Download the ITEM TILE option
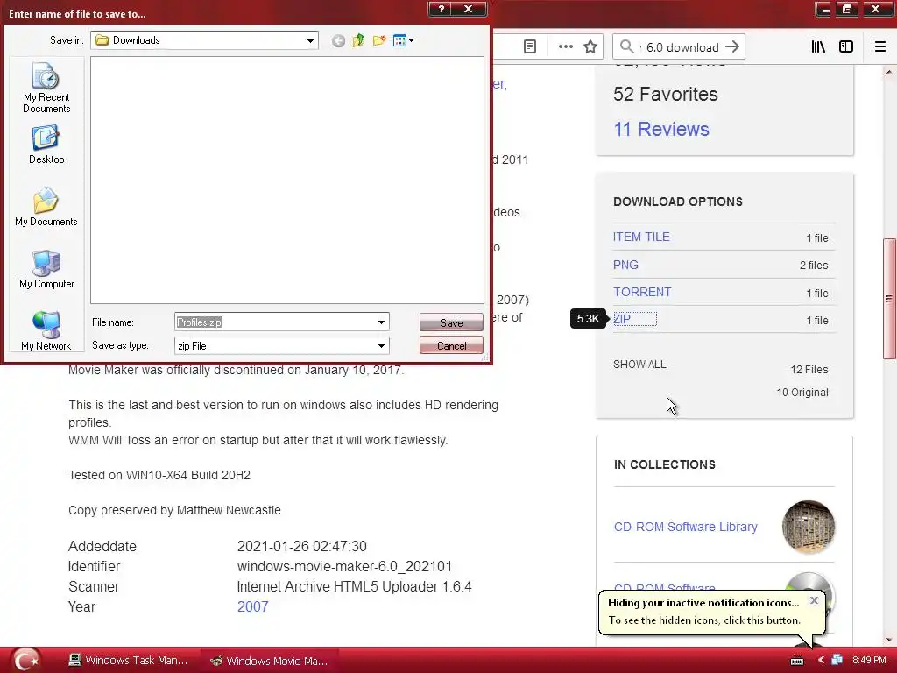The width and height of the screenshot is (897, 673). [641, 237]
